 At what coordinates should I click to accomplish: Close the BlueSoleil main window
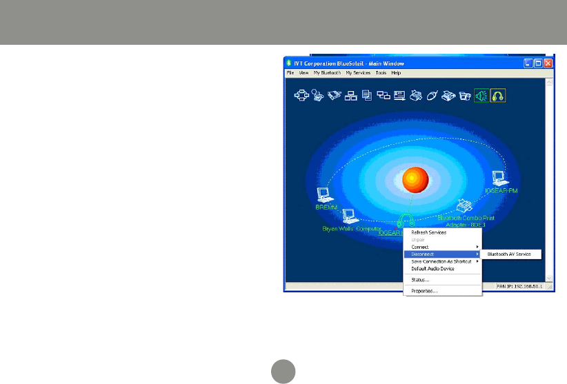548,63
